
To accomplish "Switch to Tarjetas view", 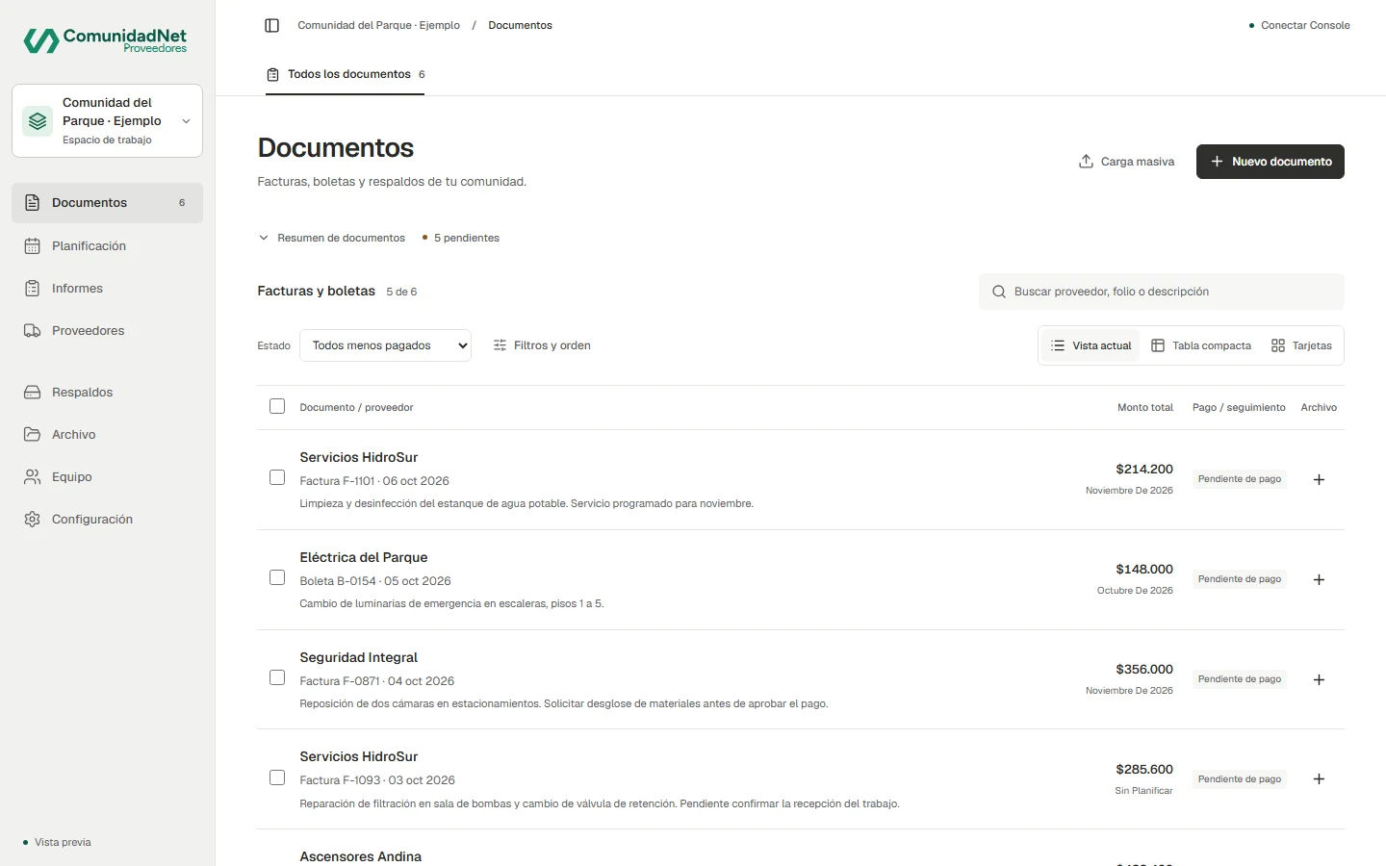I will 1301,345.
